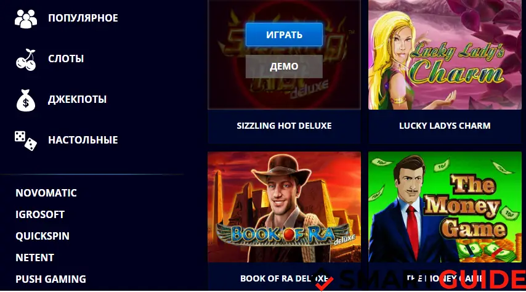526x292 pixels.
Task: Open the Lucky Lady's Charm game thumbnail
Action: (x=445, y=55)
